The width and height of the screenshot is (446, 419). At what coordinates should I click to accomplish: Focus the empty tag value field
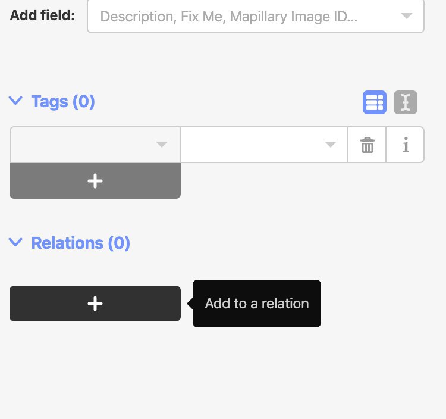pos(264,145)
